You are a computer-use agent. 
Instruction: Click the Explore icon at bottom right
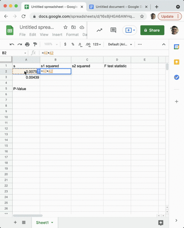coord(161,223)
